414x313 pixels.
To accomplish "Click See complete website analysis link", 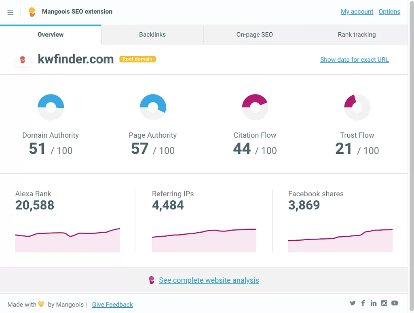I will click(209, 280).
